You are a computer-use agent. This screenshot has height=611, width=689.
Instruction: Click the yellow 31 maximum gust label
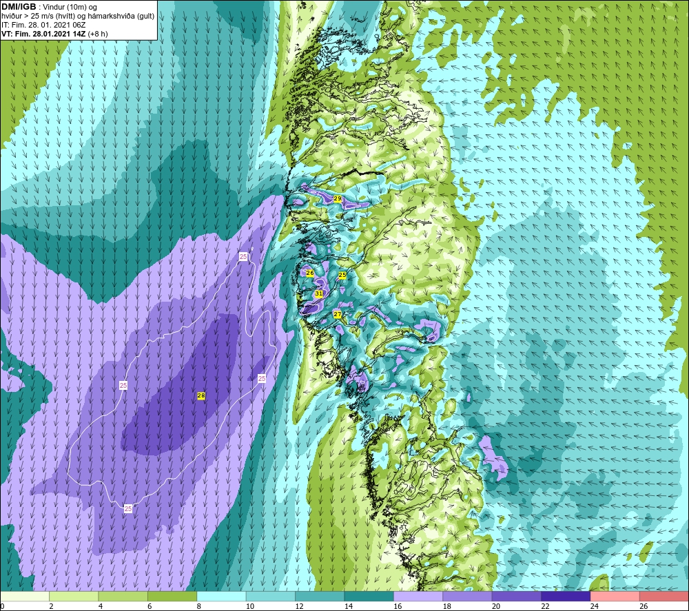click(x=319, y=293)
